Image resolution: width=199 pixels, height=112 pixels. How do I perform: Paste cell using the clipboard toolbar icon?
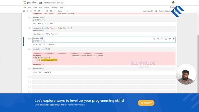tap(39, 11)
